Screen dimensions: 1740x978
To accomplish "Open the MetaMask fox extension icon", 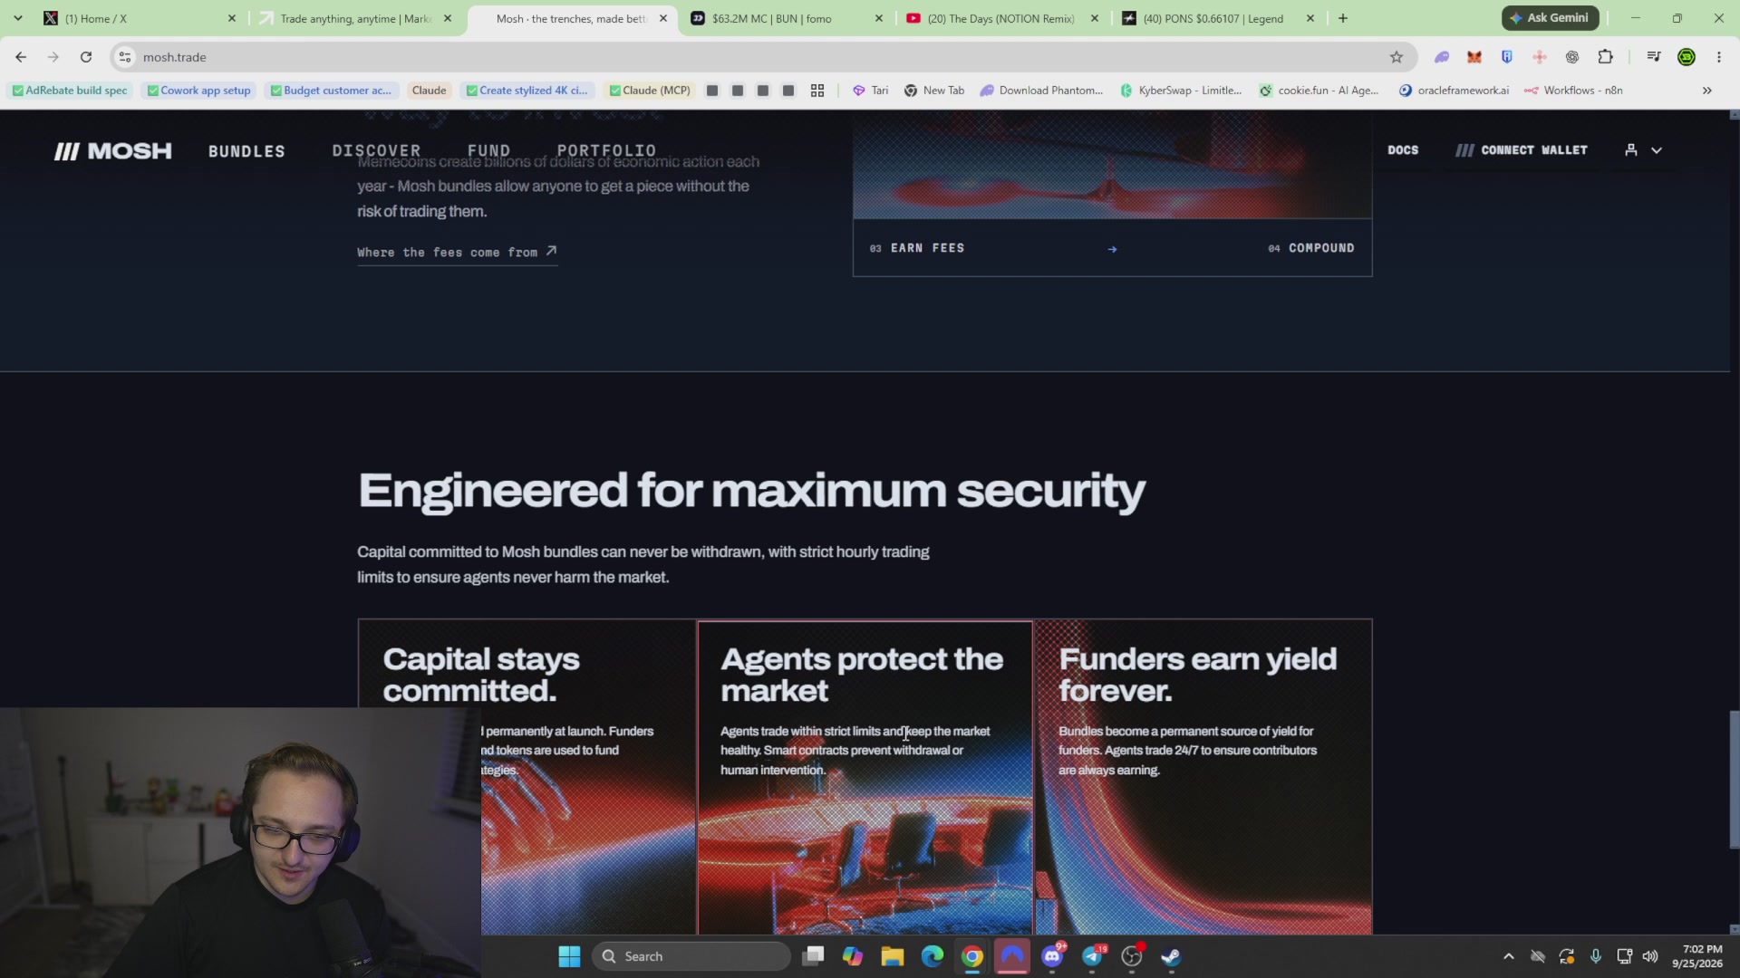I will (x=1474, y=57).
